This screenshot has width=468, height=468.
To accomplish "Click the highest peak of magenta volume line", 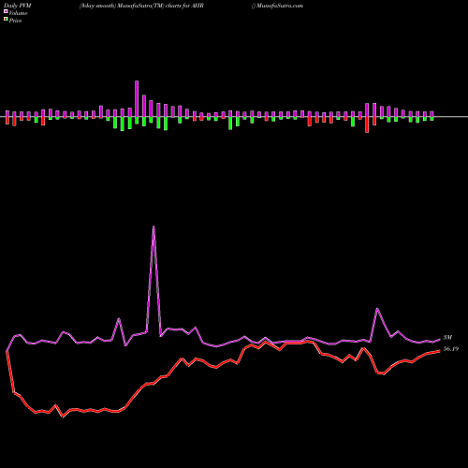I will coord(154,227).
